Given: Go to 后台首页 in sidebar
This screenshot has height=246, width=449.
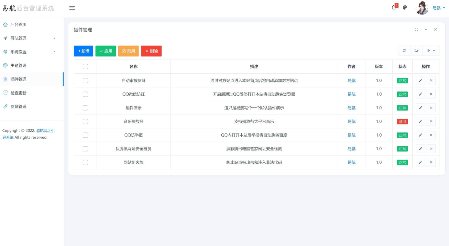Looking at the screenshot, I should point(32,24).
